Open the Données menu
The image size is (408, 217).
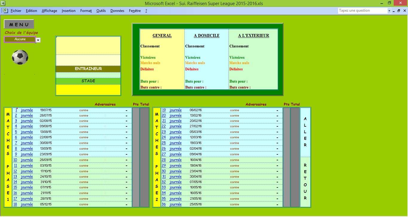pyautogui.click(x=117, y=11)
